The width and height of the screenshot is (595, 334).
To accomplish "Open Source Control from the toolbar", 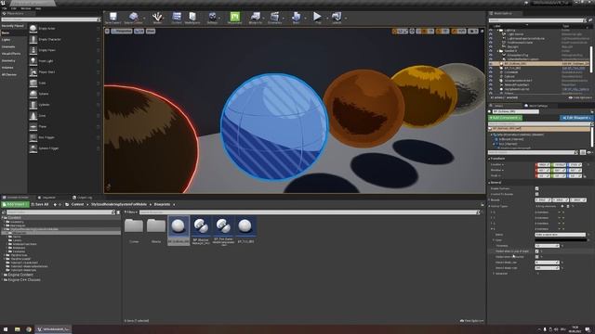I will click(133, 18).
